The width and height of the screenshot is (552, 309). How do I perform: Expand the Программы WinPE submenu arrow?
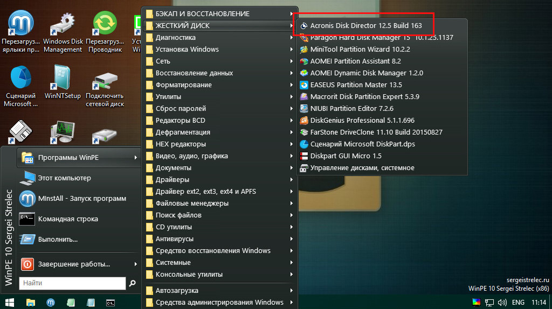pyautogui.click(x=135, y=158)
